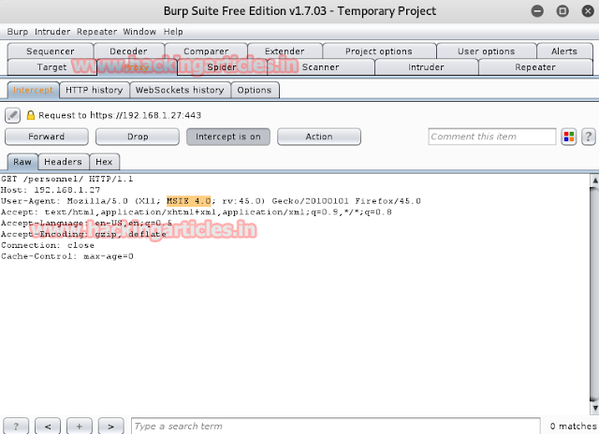Viewport: 599px width, 434px height.
Task: Open the Intruder tool tab
Action: point(426,67)
